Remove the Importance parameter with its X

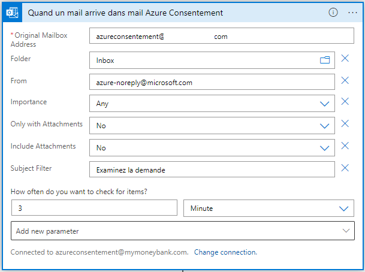pyautogui.click(x=345, y=102)
